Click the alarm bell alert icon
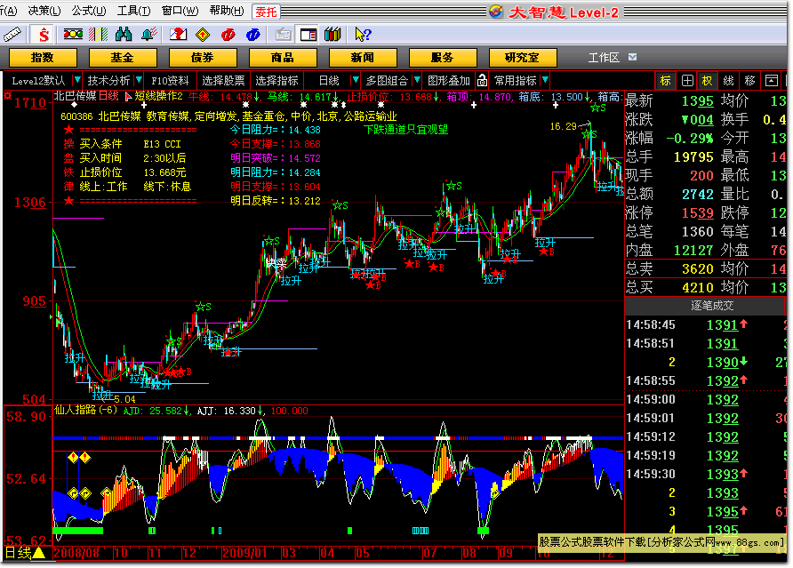Image resolution: width=793 pixels, height=568 pixels. (149, 35)
